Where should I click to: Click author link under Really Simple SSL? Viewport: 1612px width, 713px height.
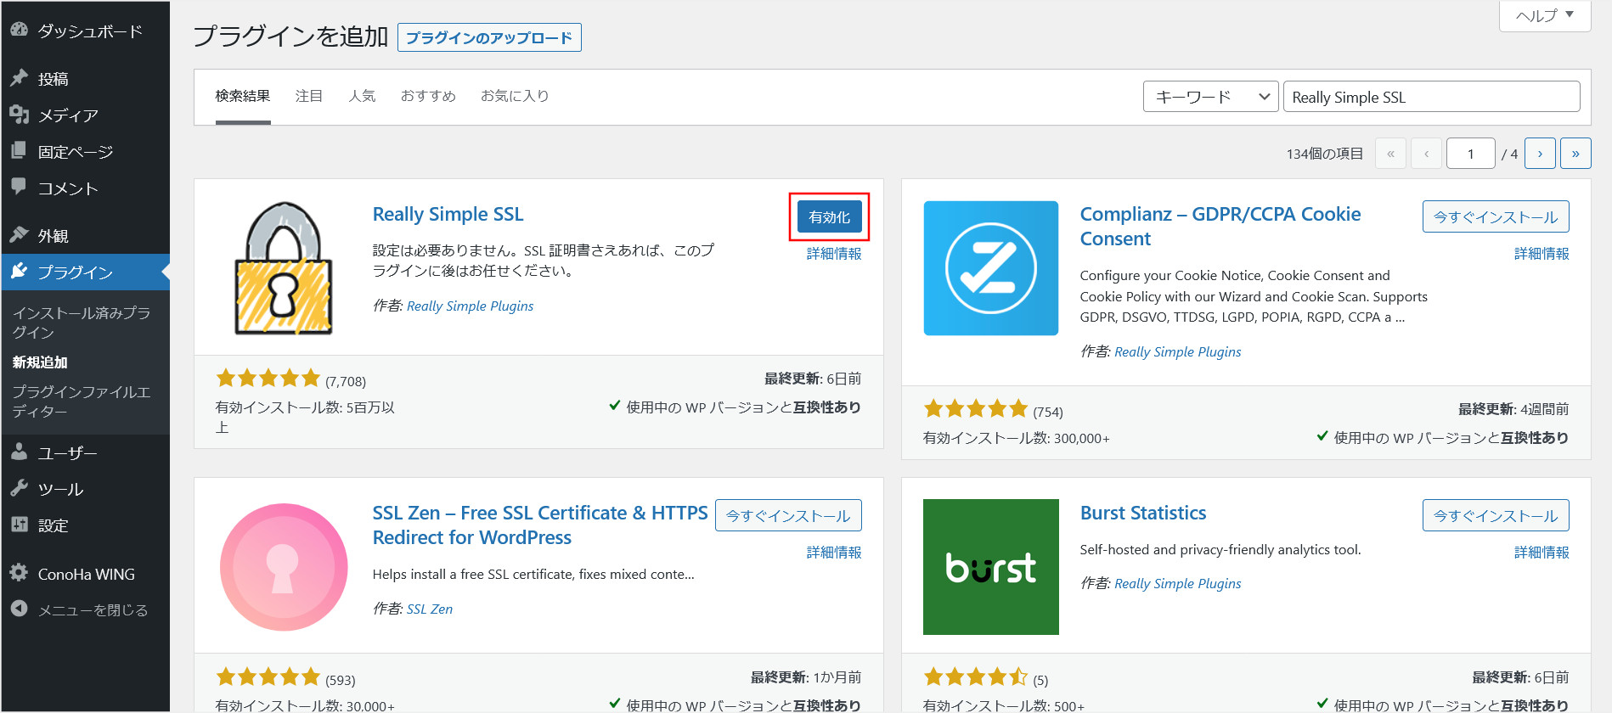pos(470,306)
